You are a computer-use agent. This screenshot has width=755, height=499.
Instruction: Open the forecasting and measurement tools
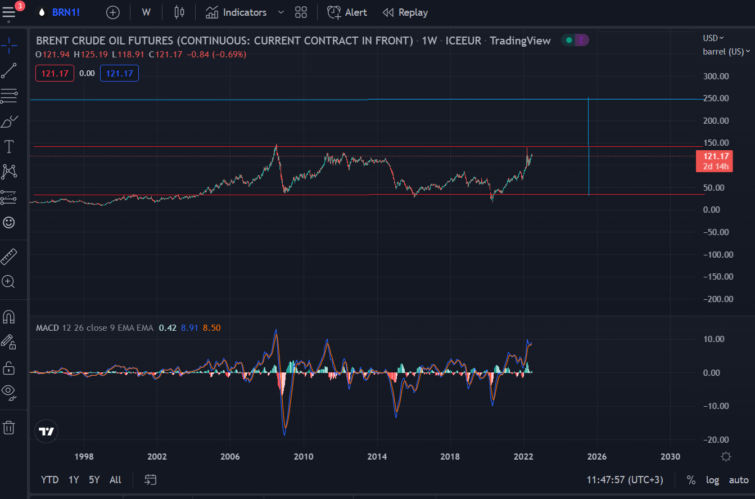pos(9,197)
